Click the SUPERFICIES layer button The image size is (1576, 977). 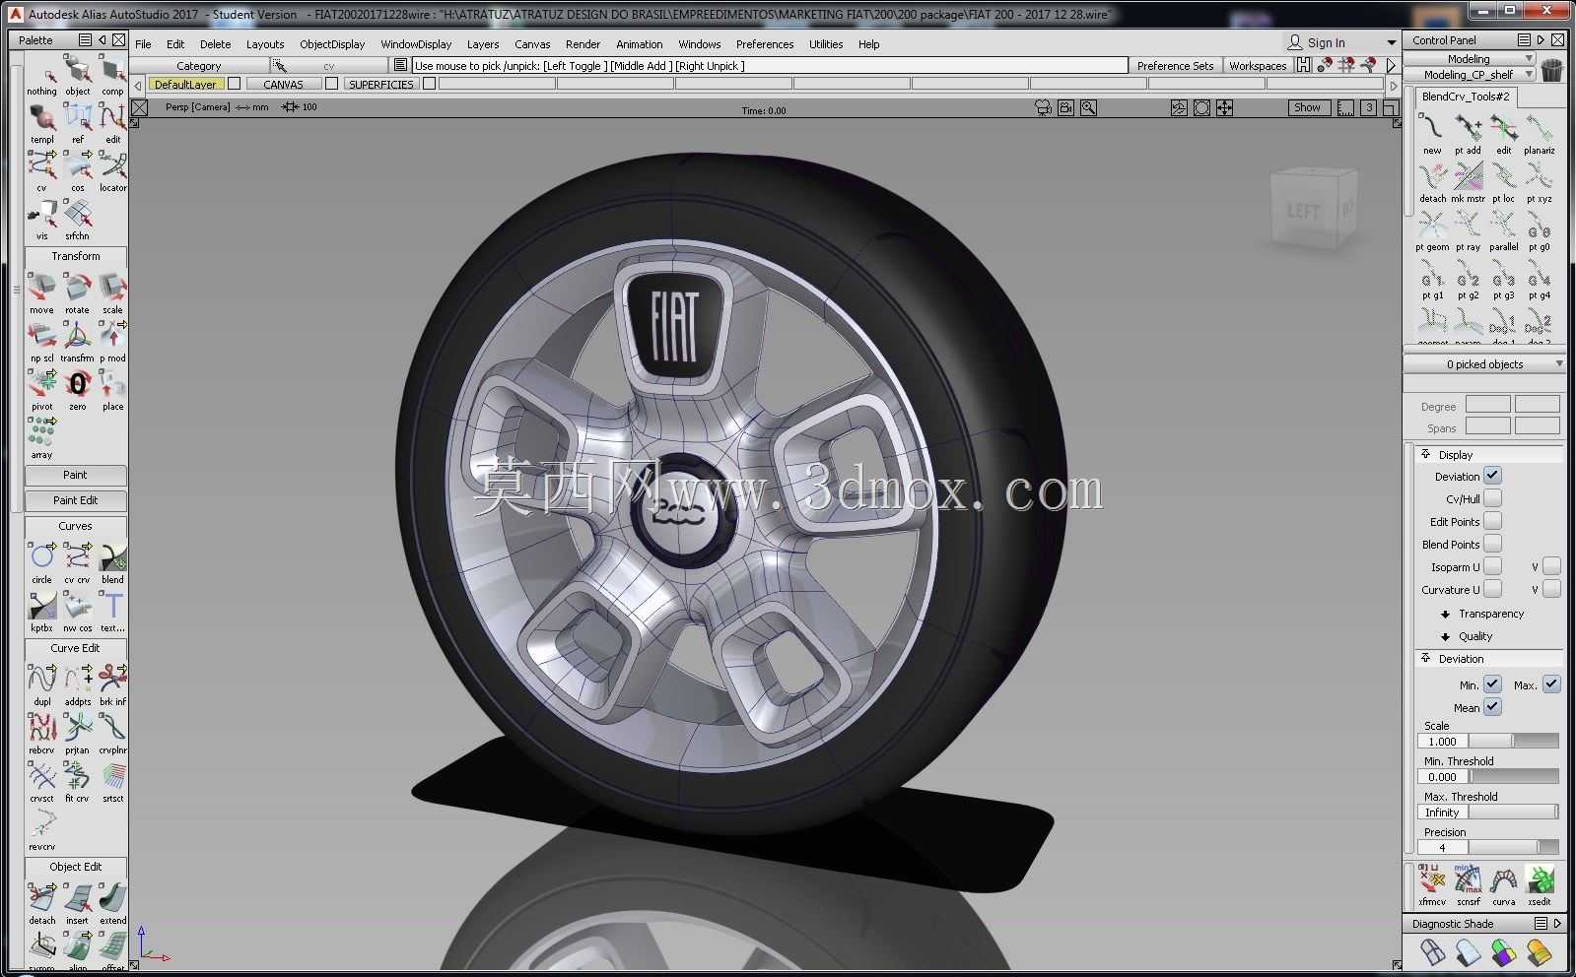tap(381, 84)
